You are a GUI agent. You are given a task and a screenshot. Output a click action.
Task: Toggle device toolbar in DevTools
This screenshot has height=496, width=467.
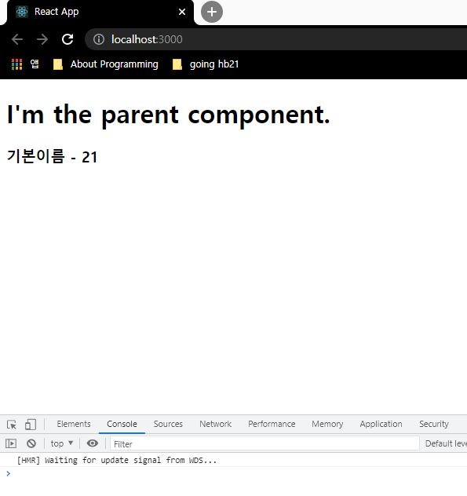pyautogui.click(x=31, y=425)
